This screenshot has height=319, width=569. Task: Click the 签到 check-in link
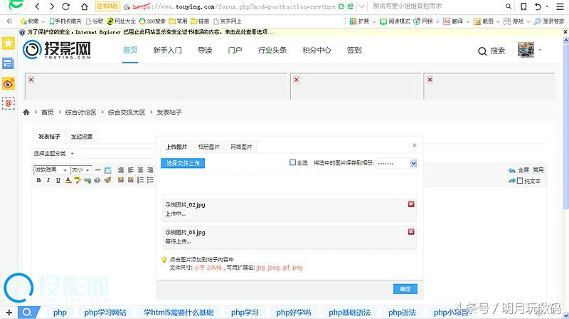354,50
